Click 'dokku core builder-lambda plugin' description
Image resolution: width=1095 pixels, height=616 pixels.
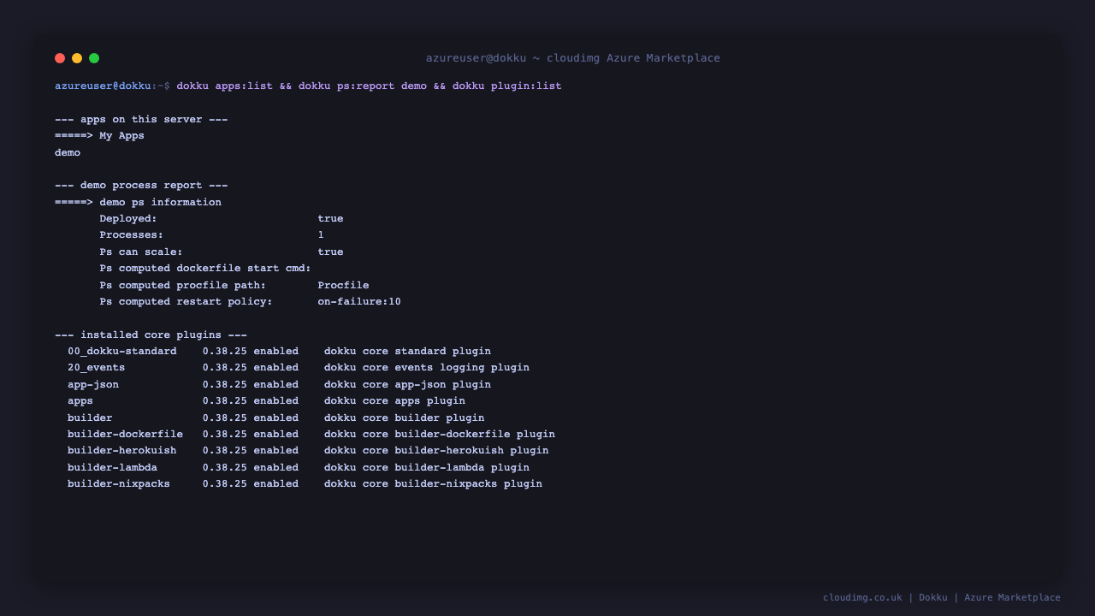[427, 468]
